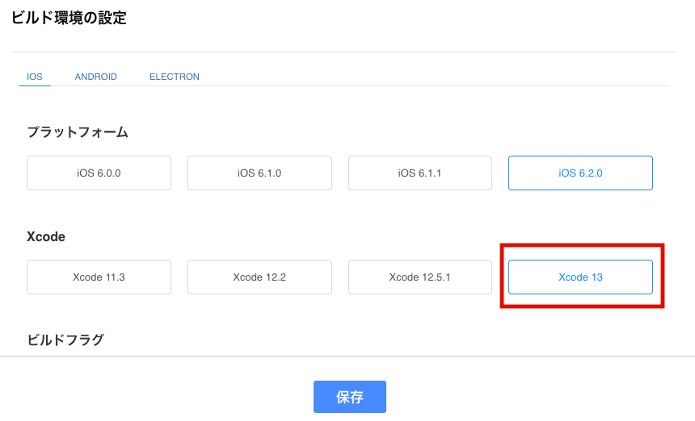Activate the underlined active platform tab
Viewport: 695px width, 421px height.
(35, 77)
